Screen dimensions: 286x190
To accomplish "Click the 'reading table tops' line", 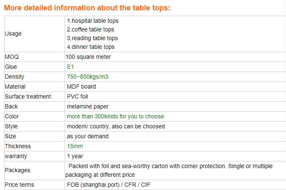I will point(92,38).
